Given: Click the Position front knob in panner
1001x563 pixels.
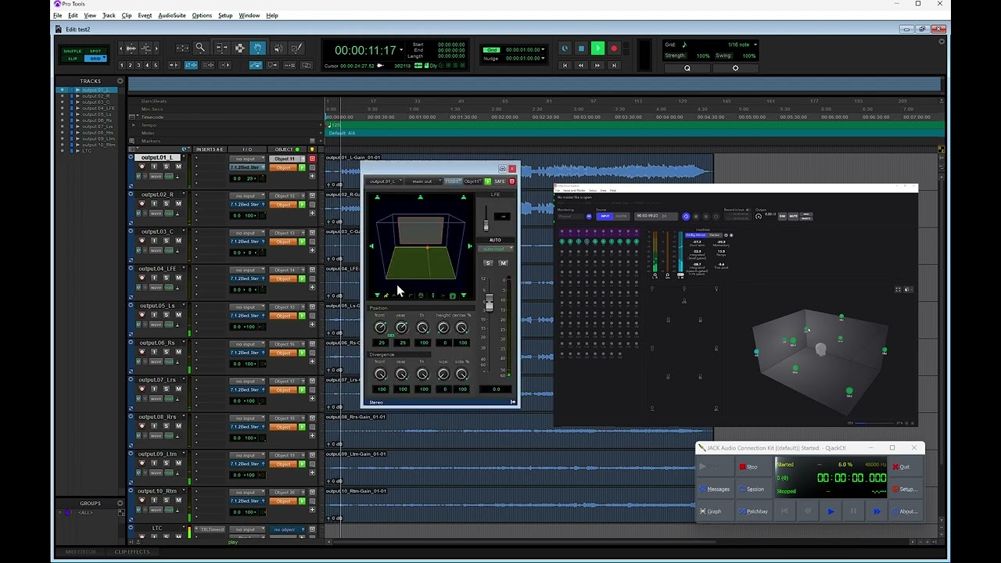Looking at the screenshot, I should (380, 328).
